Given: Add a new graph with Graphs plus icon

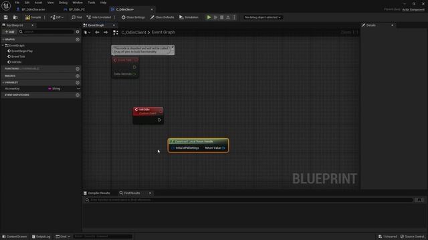Looking at the screenshot, I should (78, 39).
